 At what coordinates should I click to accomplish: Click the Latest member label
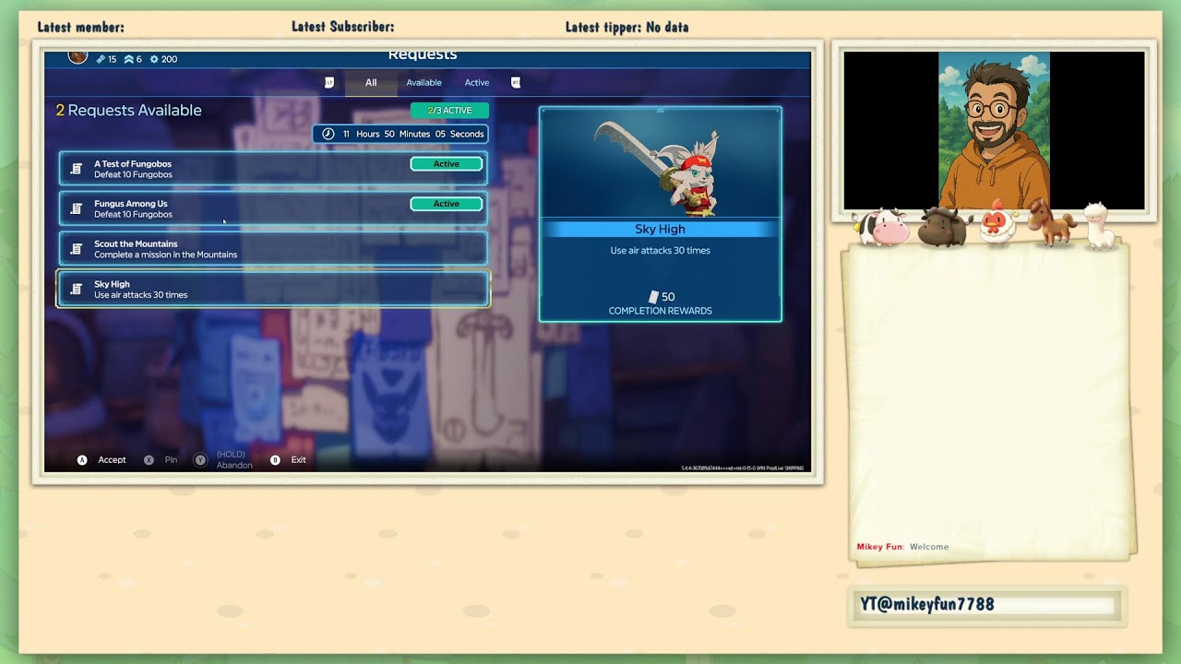[81, 28]
